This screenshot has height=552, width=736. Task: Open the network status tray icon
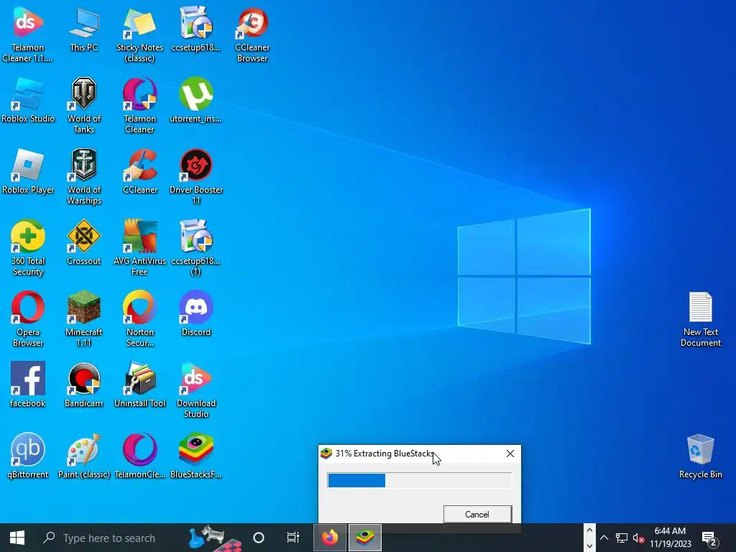click(622, 538)
